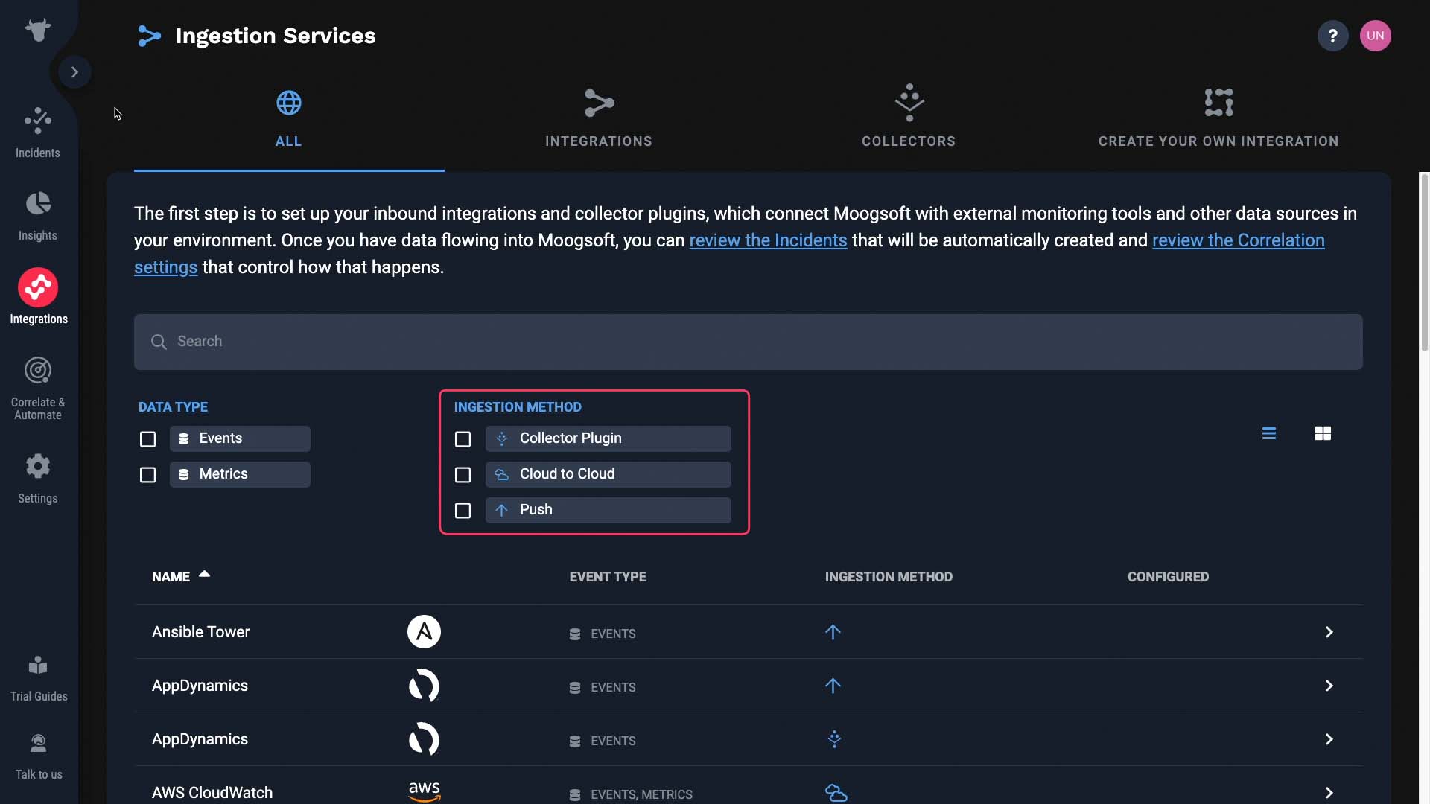Screen dimensions: 1430x804
Task: Click the Cloud to Cloud chip
Action: 608,474
